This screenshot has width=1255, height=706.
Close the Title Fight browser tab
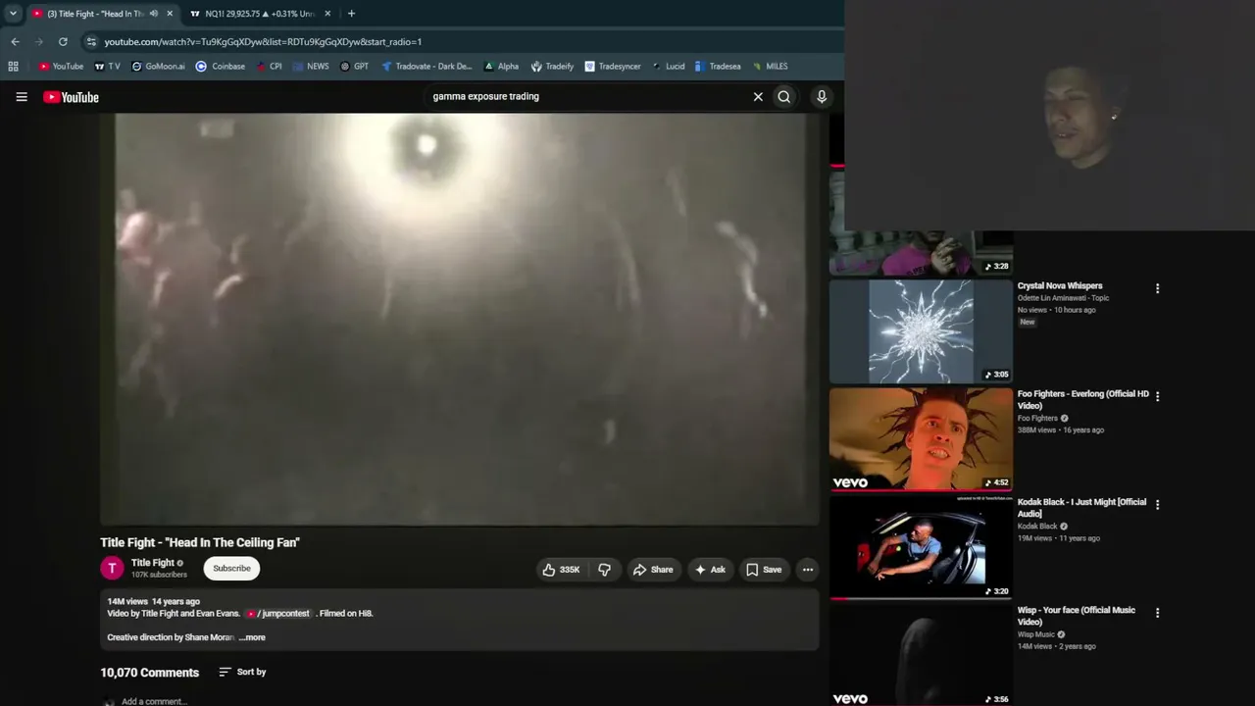tap(170, 14)
